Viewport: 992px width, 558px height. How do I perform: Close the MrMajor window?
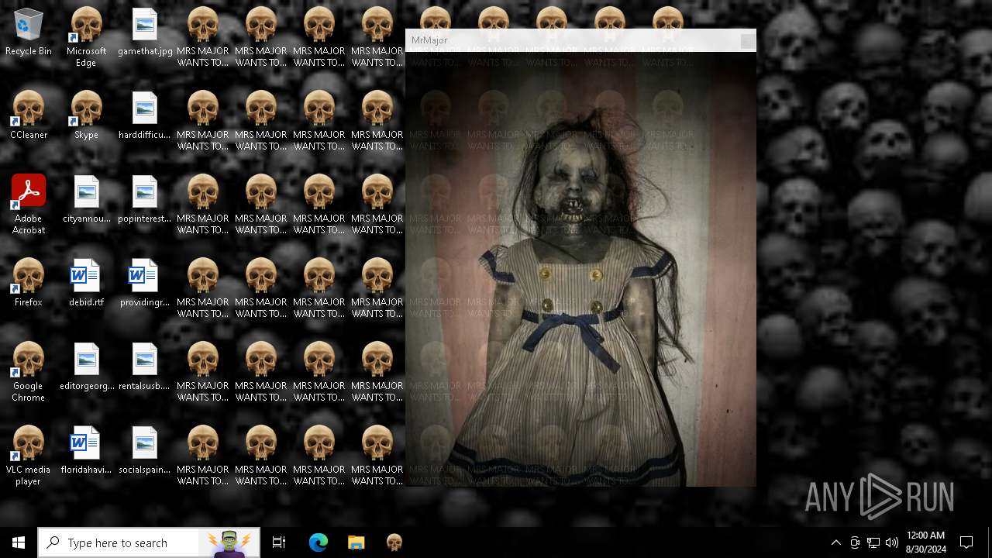(x=747, y=41)
